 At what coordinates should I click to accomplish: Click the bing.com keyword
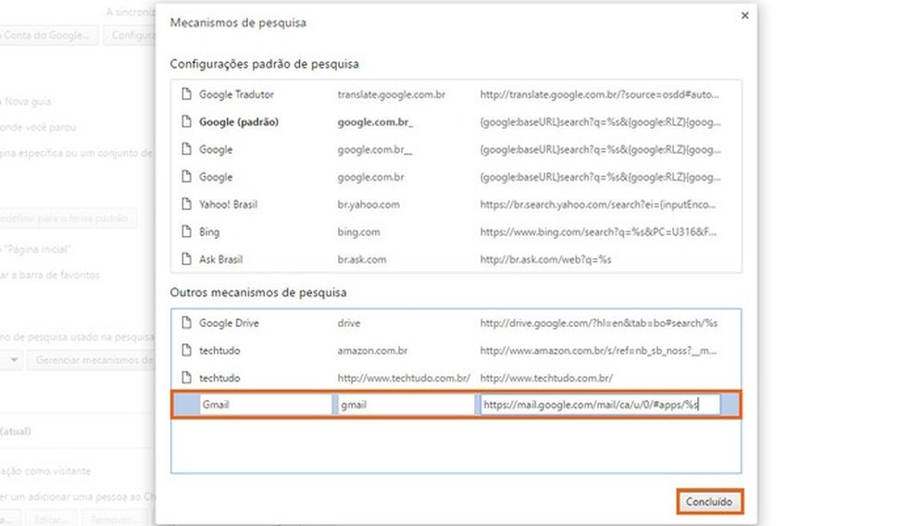point(358,232)
